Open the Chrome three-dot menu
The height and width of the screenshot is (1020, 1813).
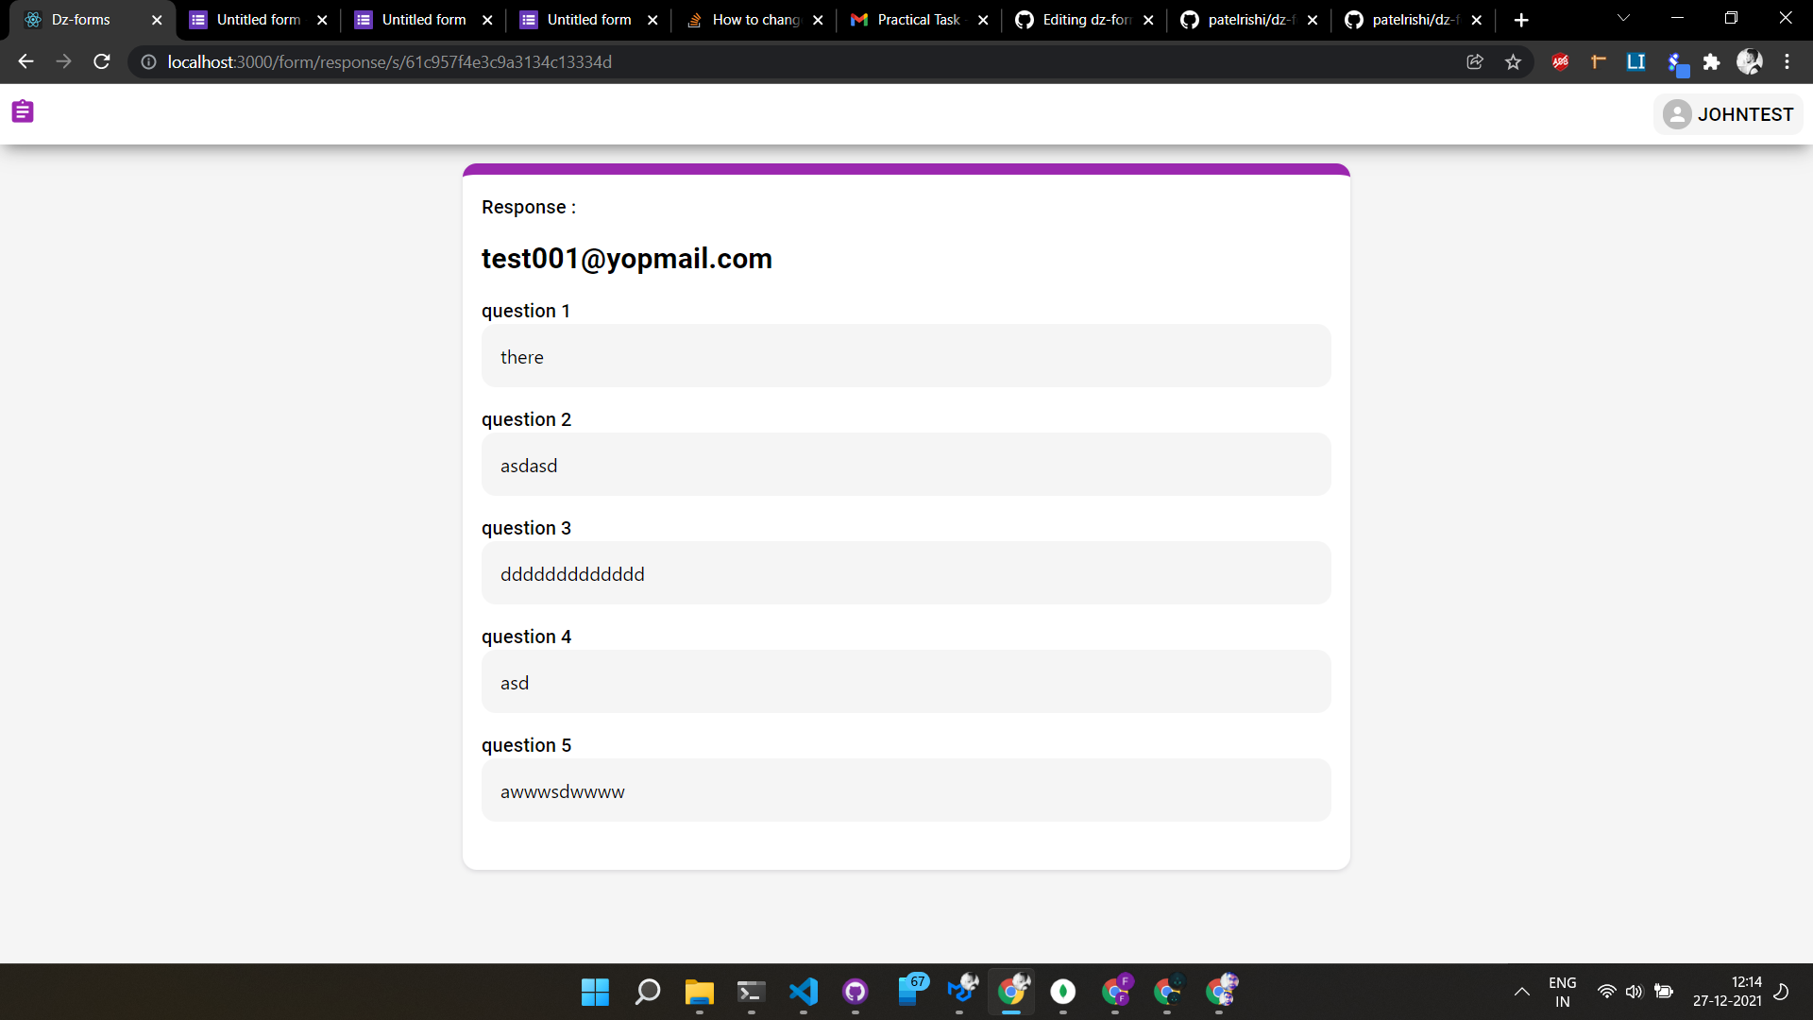click(1789, 61)
